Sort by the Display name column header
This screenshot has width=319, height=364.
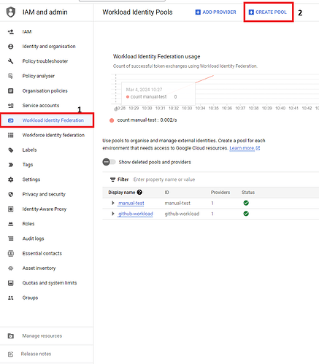(122, 193)
